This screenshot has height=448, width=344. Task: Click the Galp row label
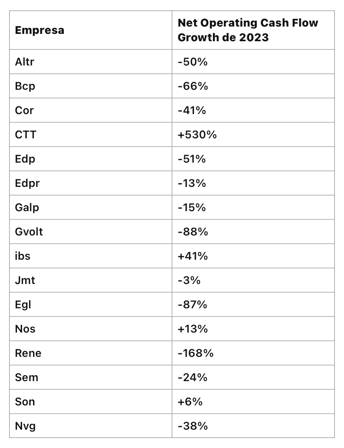[x=27, y=208]
